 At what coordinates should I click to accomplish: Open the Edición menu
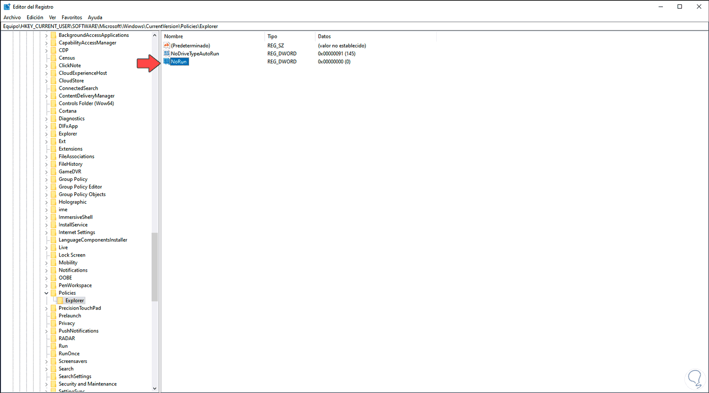(35, 17)
